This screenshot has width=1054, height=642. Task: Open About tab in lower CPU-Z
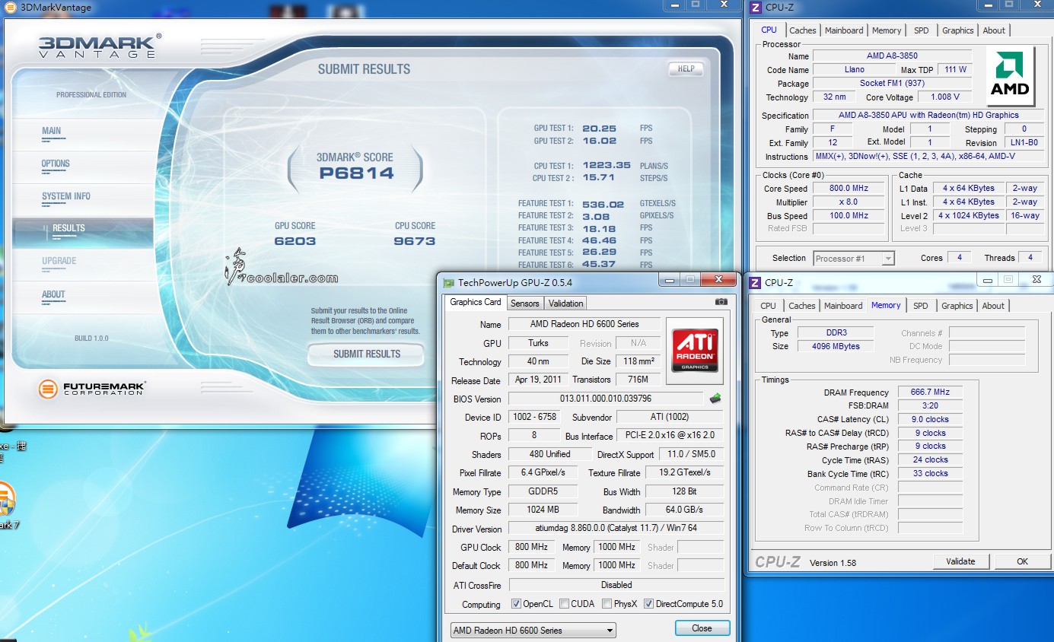(993, 306)
